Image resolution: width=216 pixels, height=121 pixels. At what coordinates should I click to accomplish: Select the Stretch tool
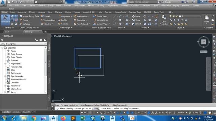[x=137, y=24]
